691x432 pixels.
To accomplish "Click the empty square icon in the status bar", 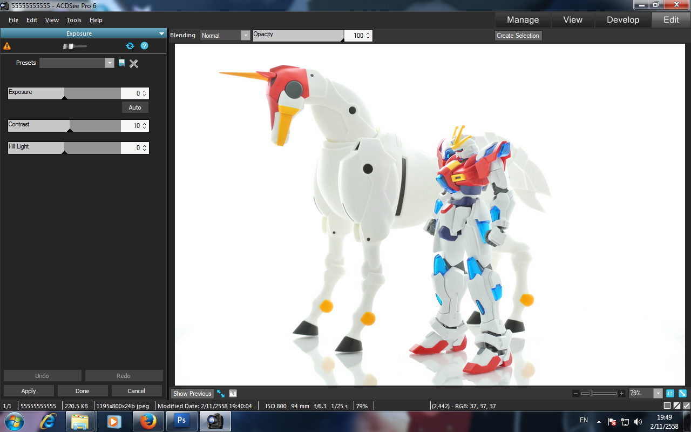I will click(667, 406).
